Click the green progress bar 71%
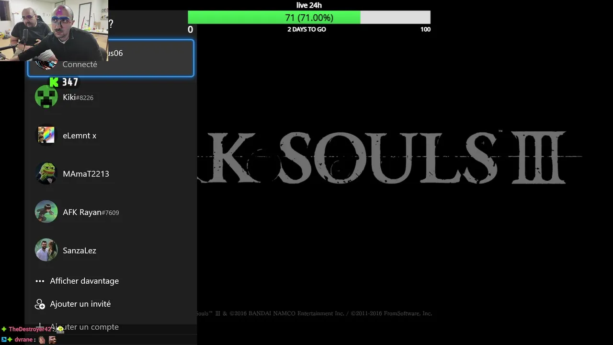Viewport: 613px width, 345px height. pyautogui.click(x=274, y=18)
